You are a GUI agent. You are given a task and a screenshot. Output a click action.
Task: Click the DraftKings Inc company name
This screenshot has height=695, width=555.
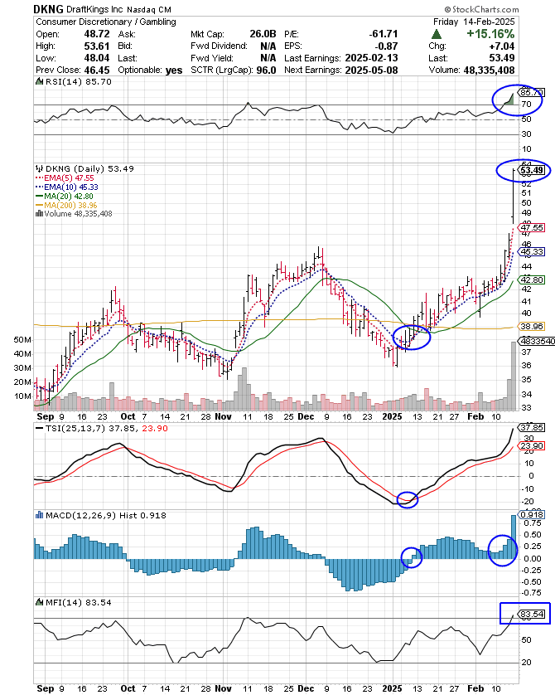(x=94, y=9)
